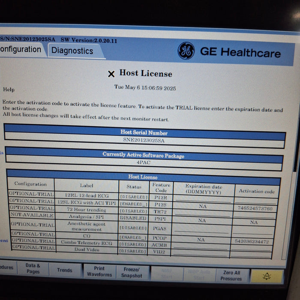The image size is (300, 300).
Task: Click the Combo Telemetry ECG label
Action: [87, 243]
